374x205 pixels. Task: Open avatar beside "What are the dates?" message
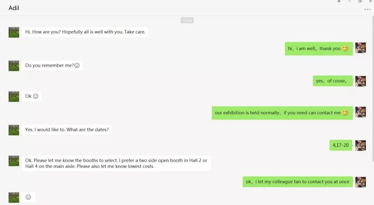pyautogui.click(x=14, y=130)
